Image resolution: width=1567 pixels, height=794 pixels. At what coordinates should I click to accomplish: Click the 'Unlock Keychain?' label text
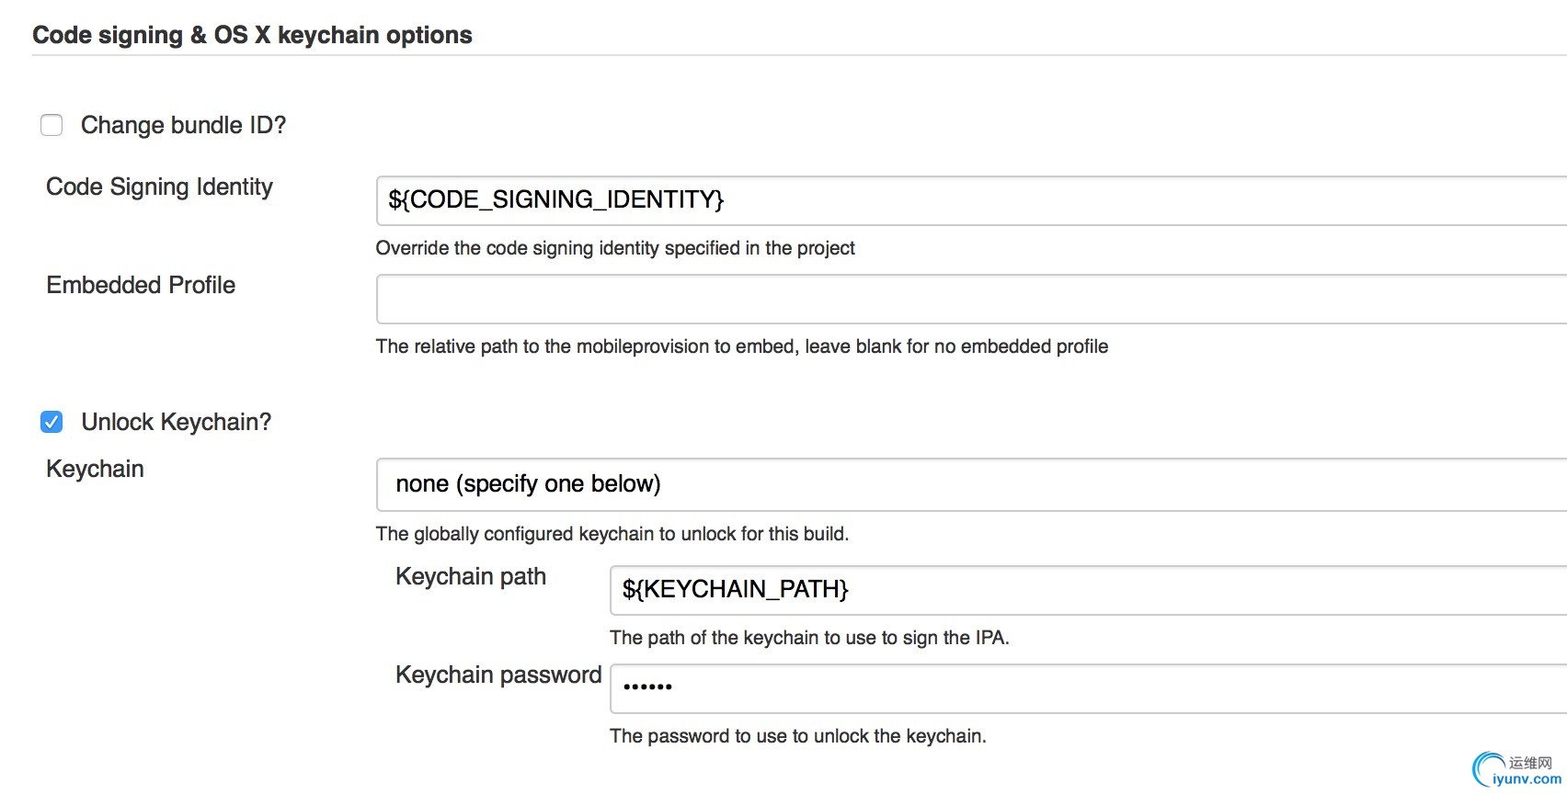click(176, 422)
